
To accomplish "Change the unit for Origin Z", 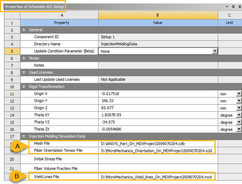I will point(239,108).
